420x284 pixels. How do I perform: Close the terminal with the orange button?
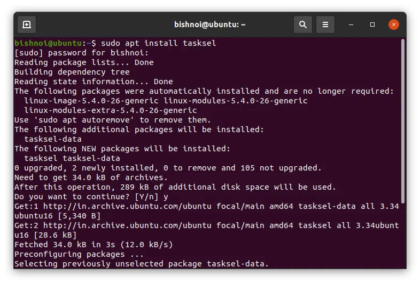coord(394,25)
